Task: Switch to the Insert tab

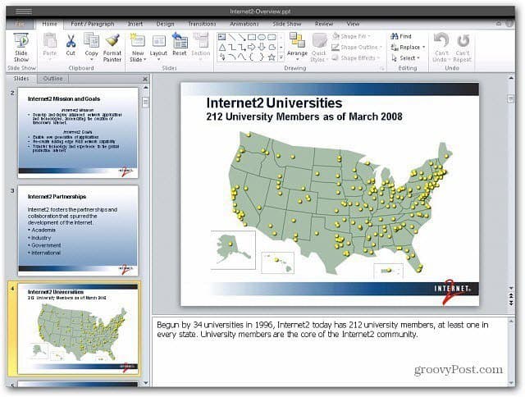Action: click(x=135, y=24)
